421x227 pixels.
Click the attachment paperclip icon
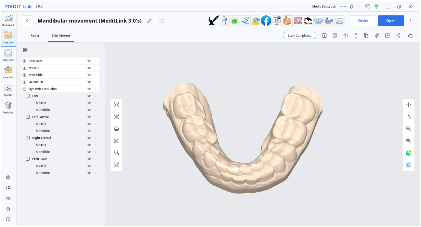pyautogui.click(x=377, y=35)
